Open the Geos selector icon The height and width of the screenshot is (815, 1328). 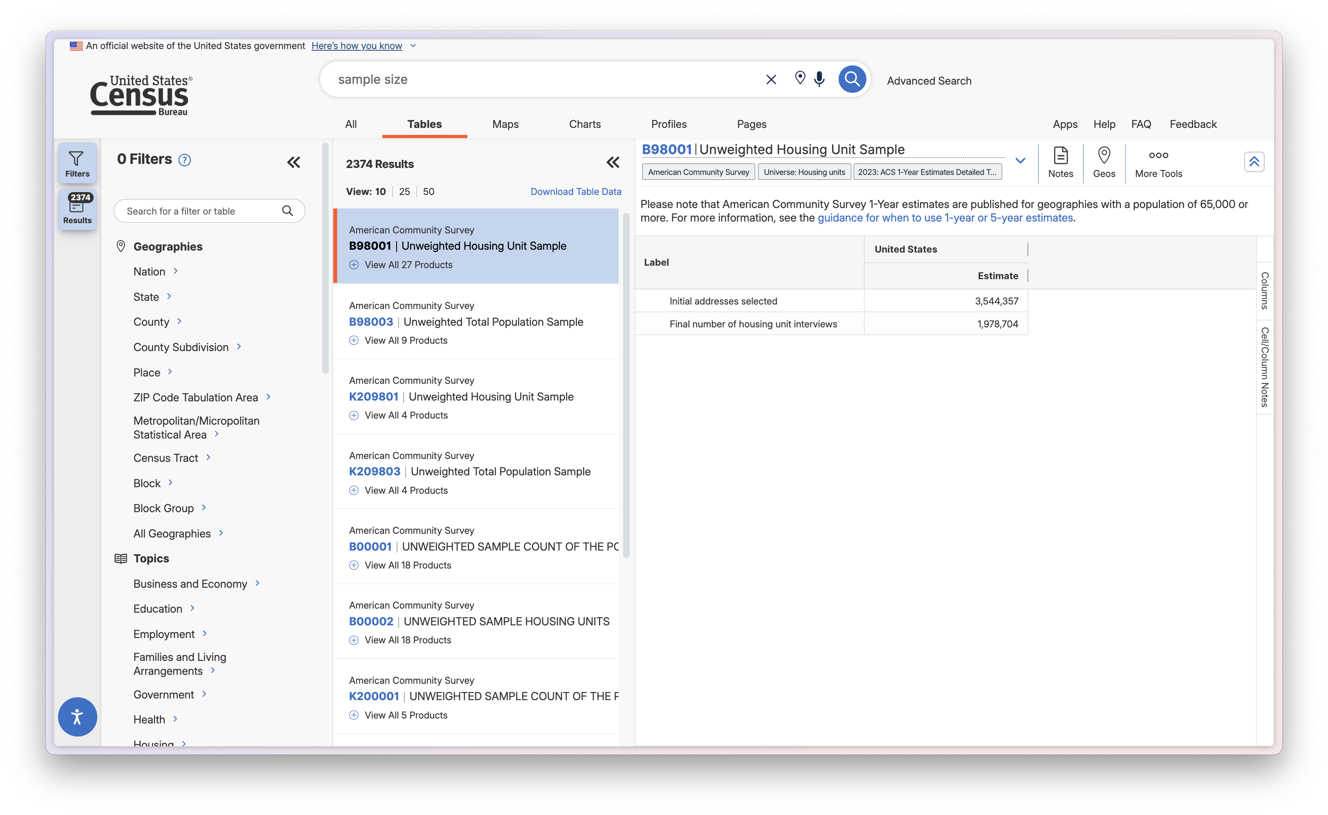click(x=1104, y=162)
